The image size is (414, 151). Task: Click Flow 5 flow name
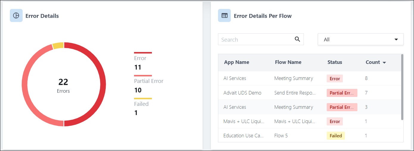click(x=281, y=136)
